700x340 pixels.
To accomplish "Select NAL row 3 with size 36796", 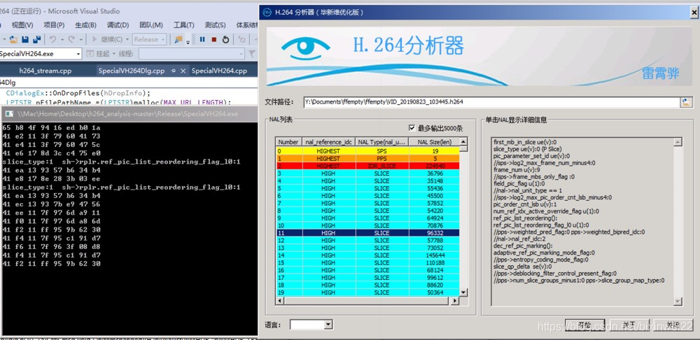I will [368, 173].
